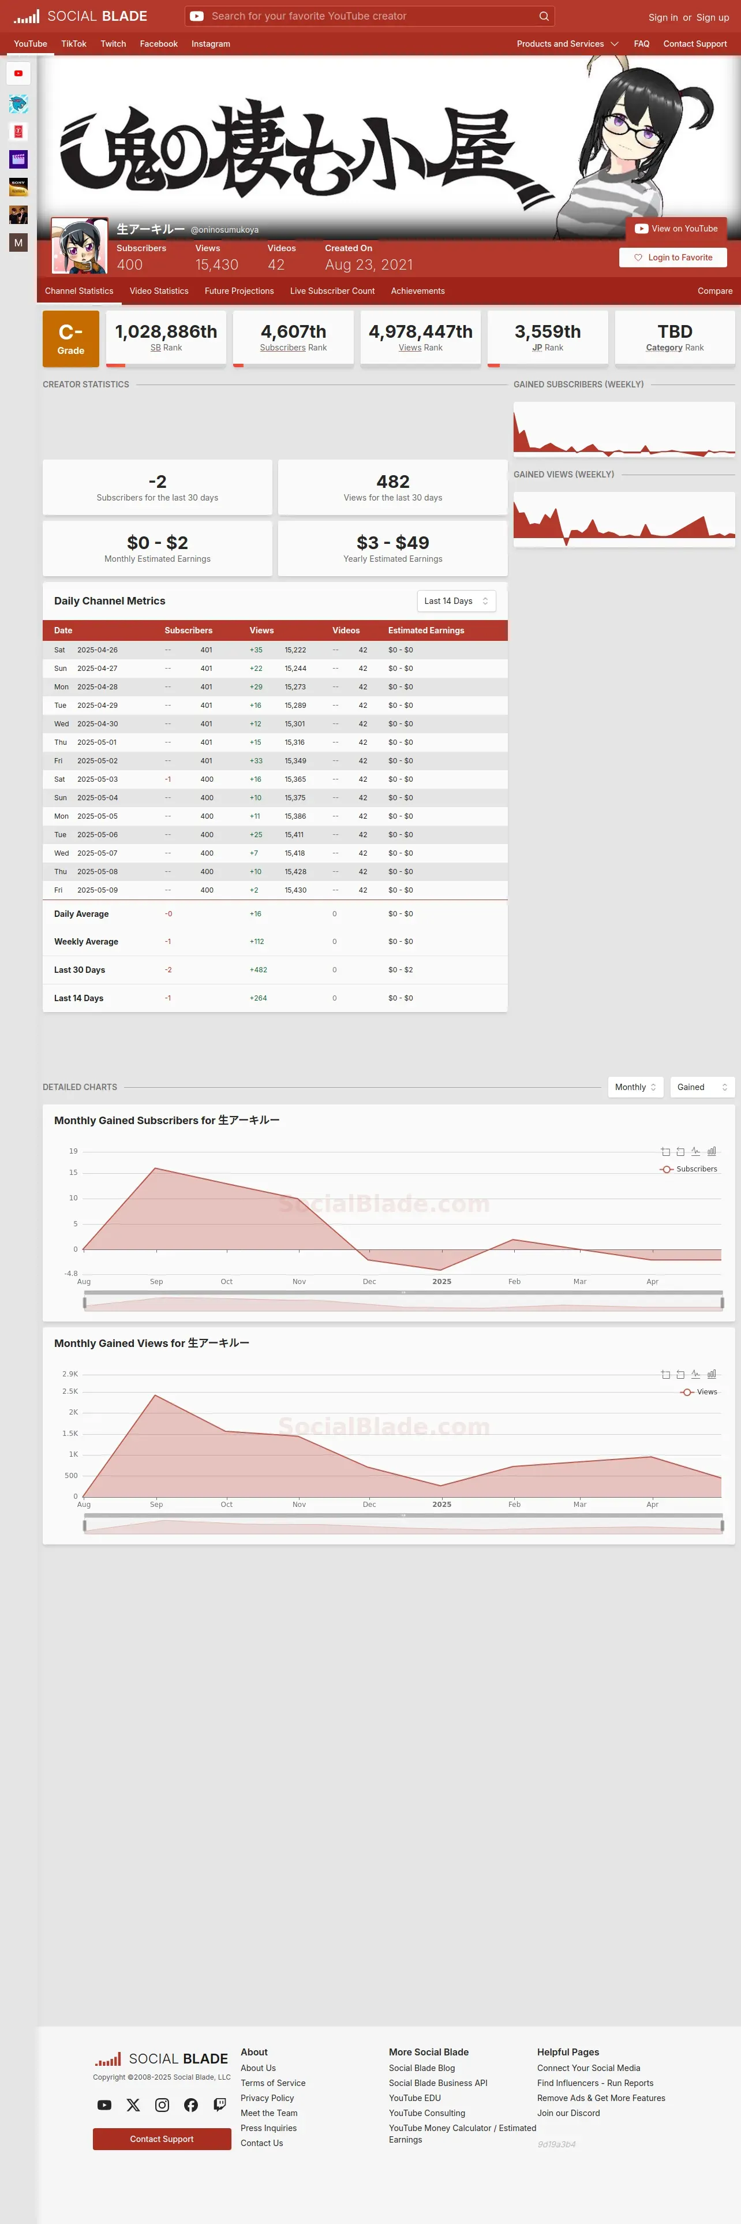Click the red Contact Support footer button
The width and height of the screenshot is (741, 2224).
tap(162, 2139)
